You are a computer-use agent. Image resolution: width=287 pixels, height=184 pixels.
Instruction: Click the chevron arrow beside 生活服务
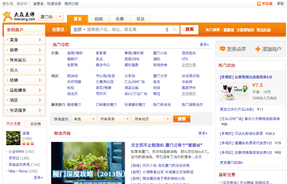coord(40,110)
